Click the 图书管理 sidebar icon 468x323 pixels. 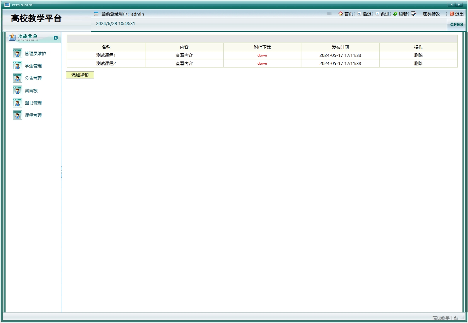tap(17, 103)
